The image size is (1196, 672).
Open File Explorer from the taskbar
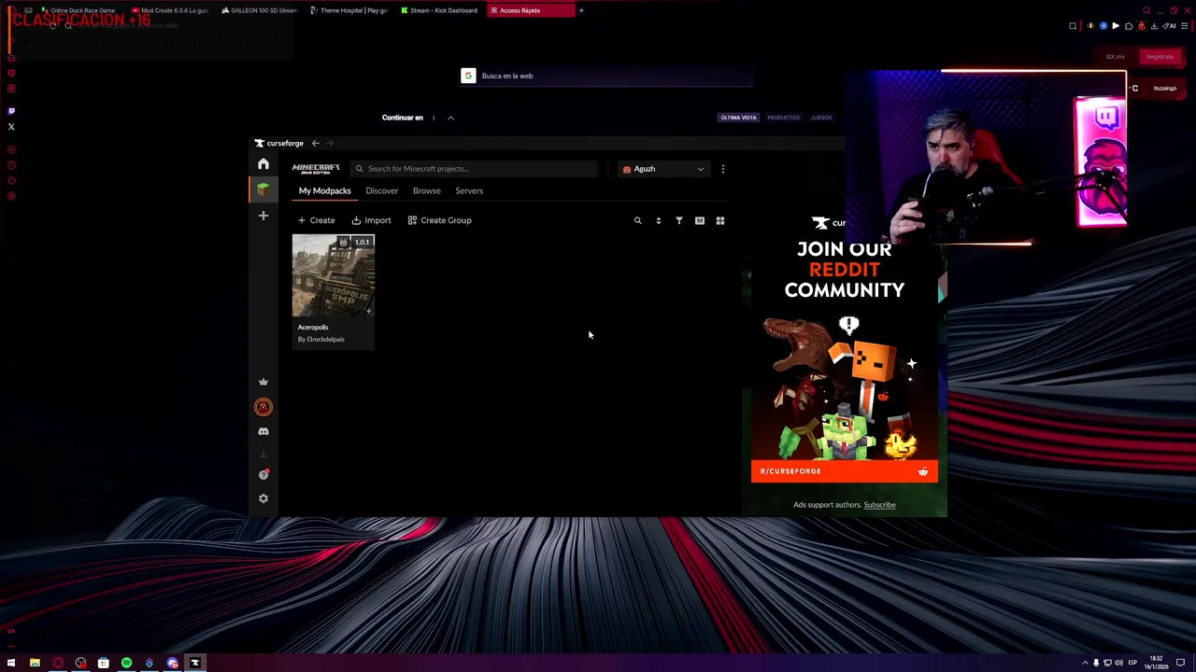pos(35,663)
